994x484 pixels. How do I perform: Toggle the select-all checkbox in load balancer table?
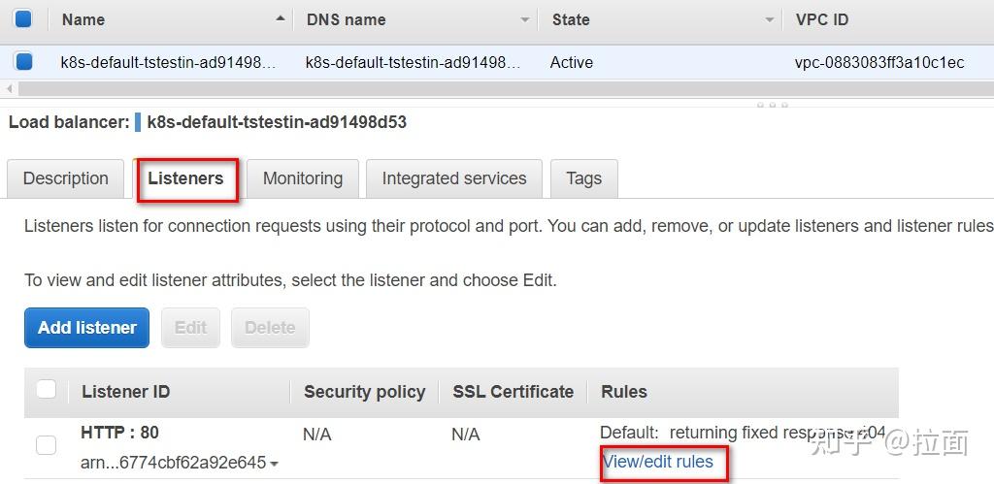pyautogui.click(x=23, y=18)
